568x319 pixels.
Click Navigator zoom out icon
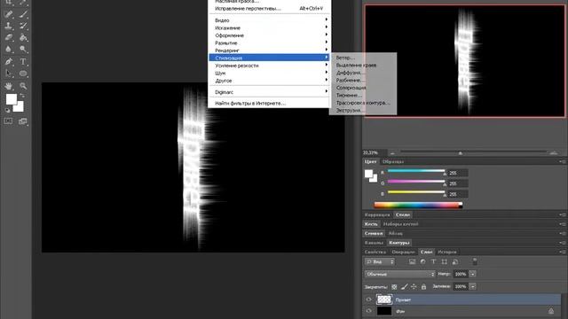tap(392, 153)
